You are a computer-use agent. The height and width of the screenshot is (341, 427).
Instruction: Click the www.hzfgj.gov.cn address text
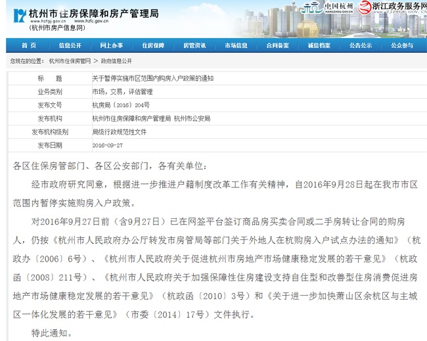(x=48, y=21)
